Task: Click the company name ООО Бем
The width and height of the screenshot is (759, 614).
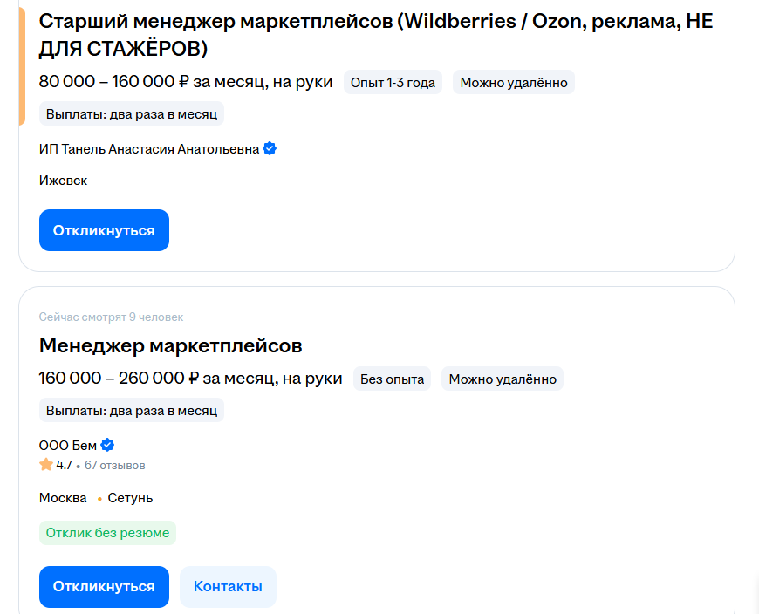Action: tap(68, 444)
